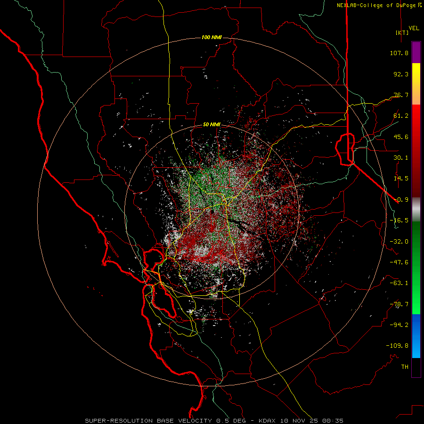424x424 pixels.
Task: Click the VEL legend title
Action: tap(414, 28)
